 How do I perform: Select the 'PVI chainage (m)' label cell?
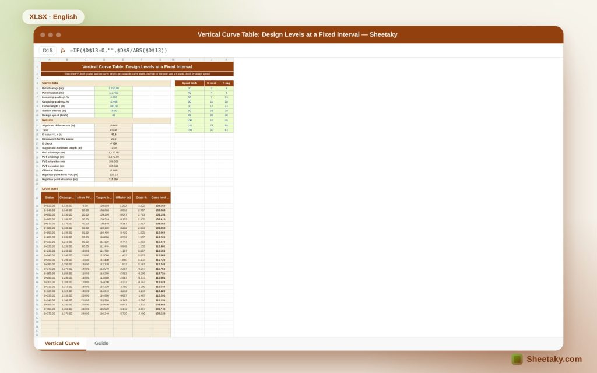click(x=68, y=89)
